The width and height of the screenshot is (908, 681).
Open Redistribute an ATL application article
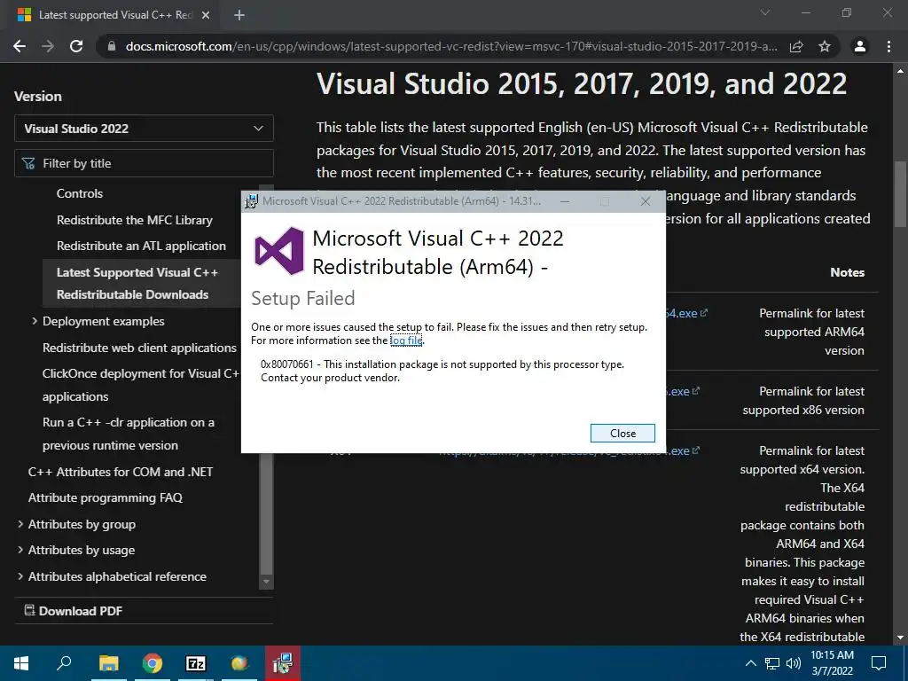coord(141,246)
